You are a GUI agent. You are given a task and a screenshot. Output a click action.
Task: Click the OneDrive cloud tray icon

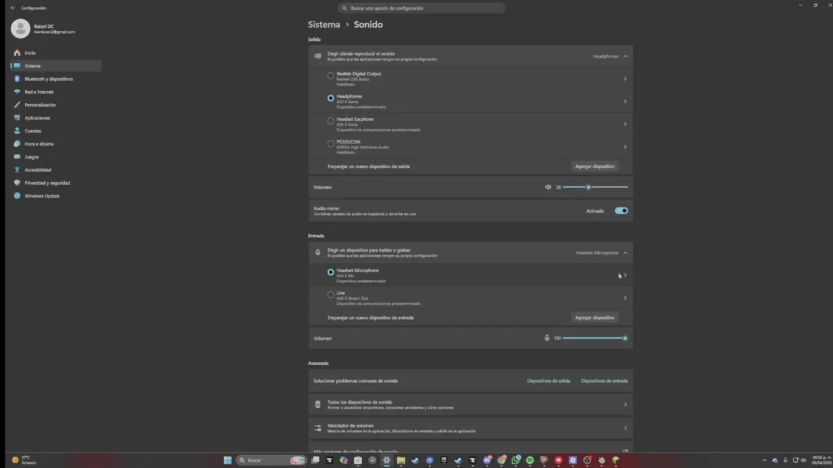775,460
